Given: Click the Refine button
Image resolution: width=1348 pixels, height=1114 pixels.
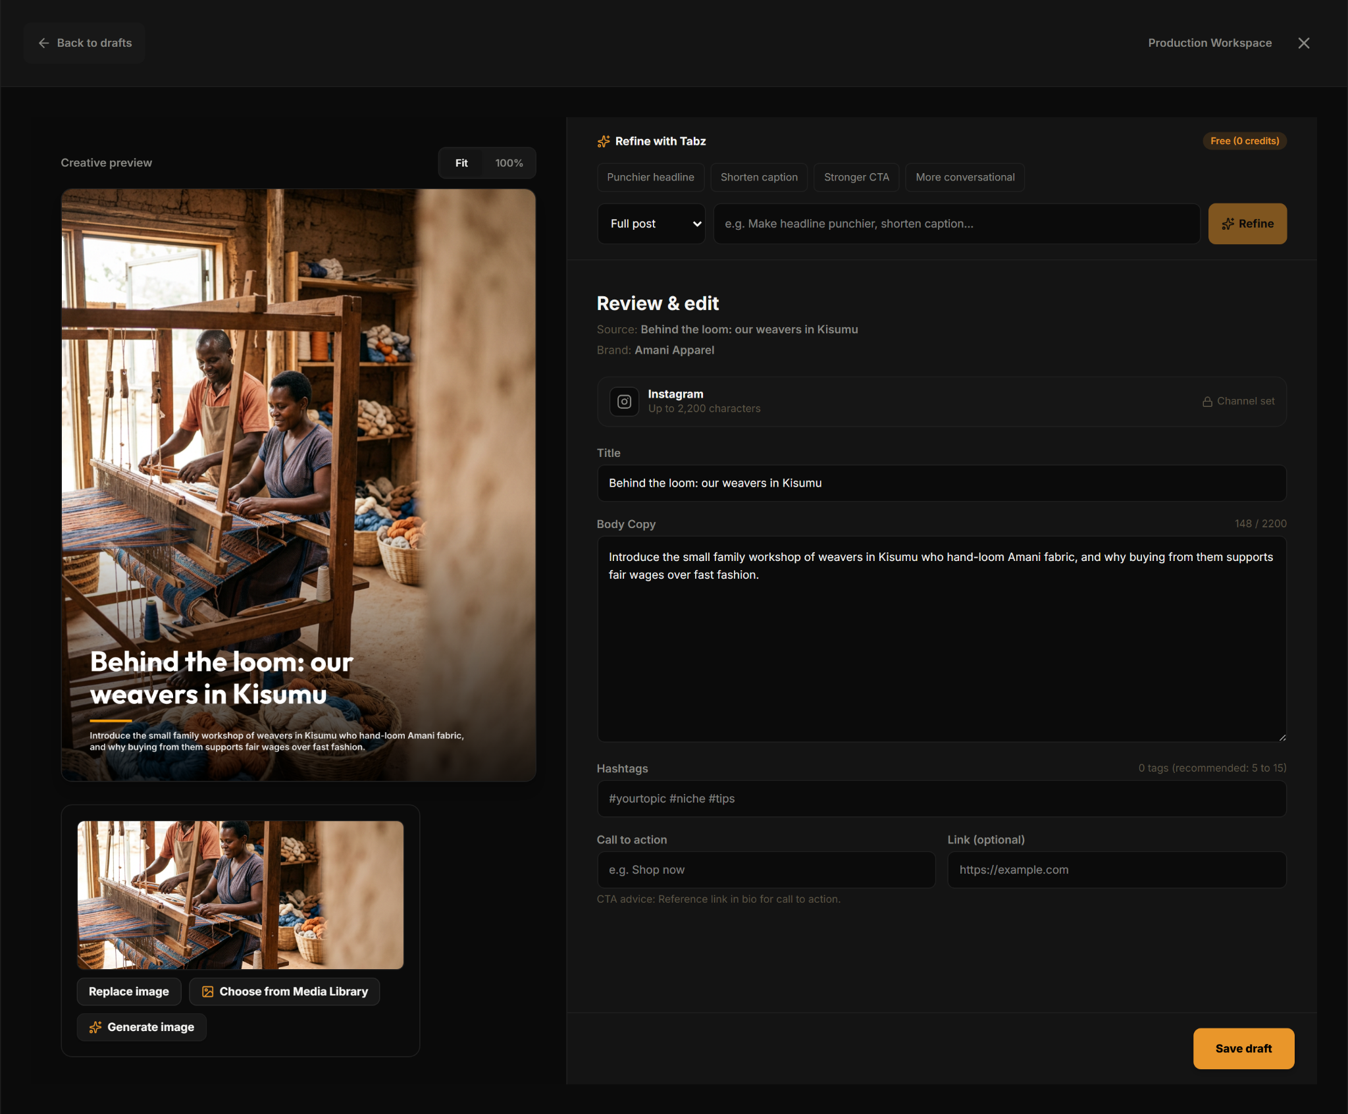Looking at the screenshot, I should (1247, 224).
